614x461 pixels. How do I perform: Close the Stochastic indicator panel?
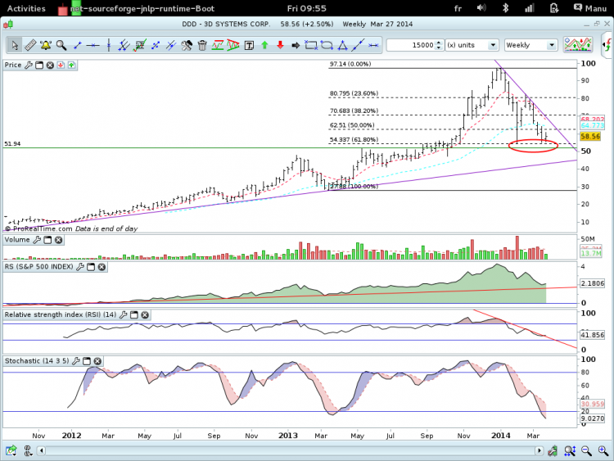(x=97, y=361)
